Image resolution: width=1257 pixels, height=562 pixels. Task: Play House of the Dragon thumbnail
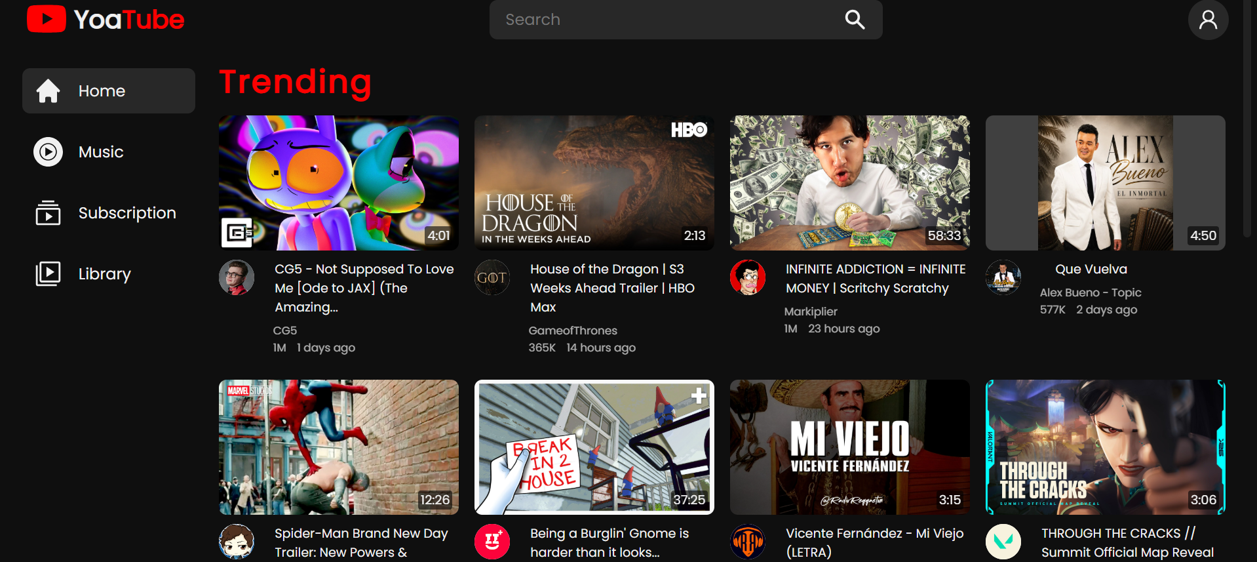tap(594, 183)
